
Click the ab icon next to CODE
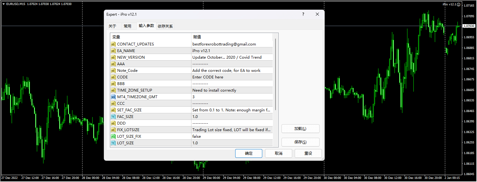tap(113, 77)
